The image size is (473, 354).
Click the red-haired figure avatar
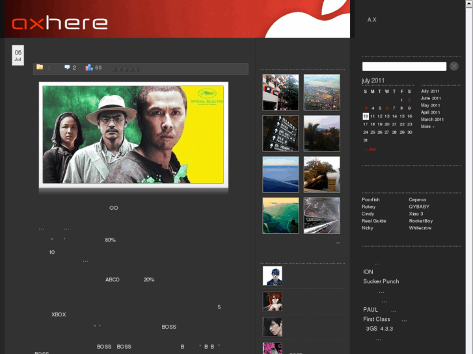pyautogui.click(x=273, y=301)
